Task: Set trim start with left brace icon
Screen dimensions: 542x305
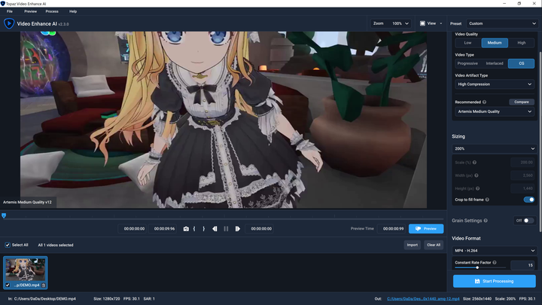Action: click(194, 229)
